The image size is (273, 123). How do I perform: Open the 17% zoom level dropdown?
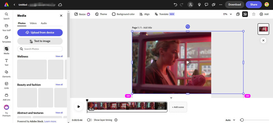click(x=227, y=14)
